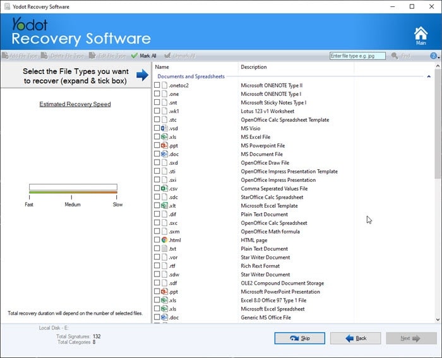The width and height of the screenshot is (442, 358).
Task: Click the Excel icon beside .xlt
Action: 164,205
